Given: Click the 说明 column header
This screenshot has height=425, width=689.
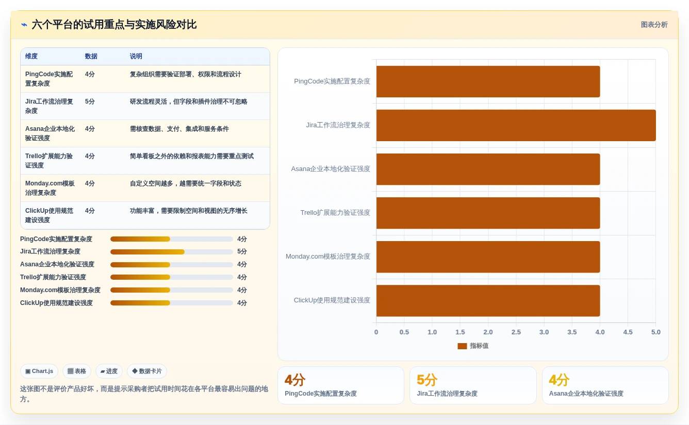Looking at the screenshot, I should (x=136, y=56).
